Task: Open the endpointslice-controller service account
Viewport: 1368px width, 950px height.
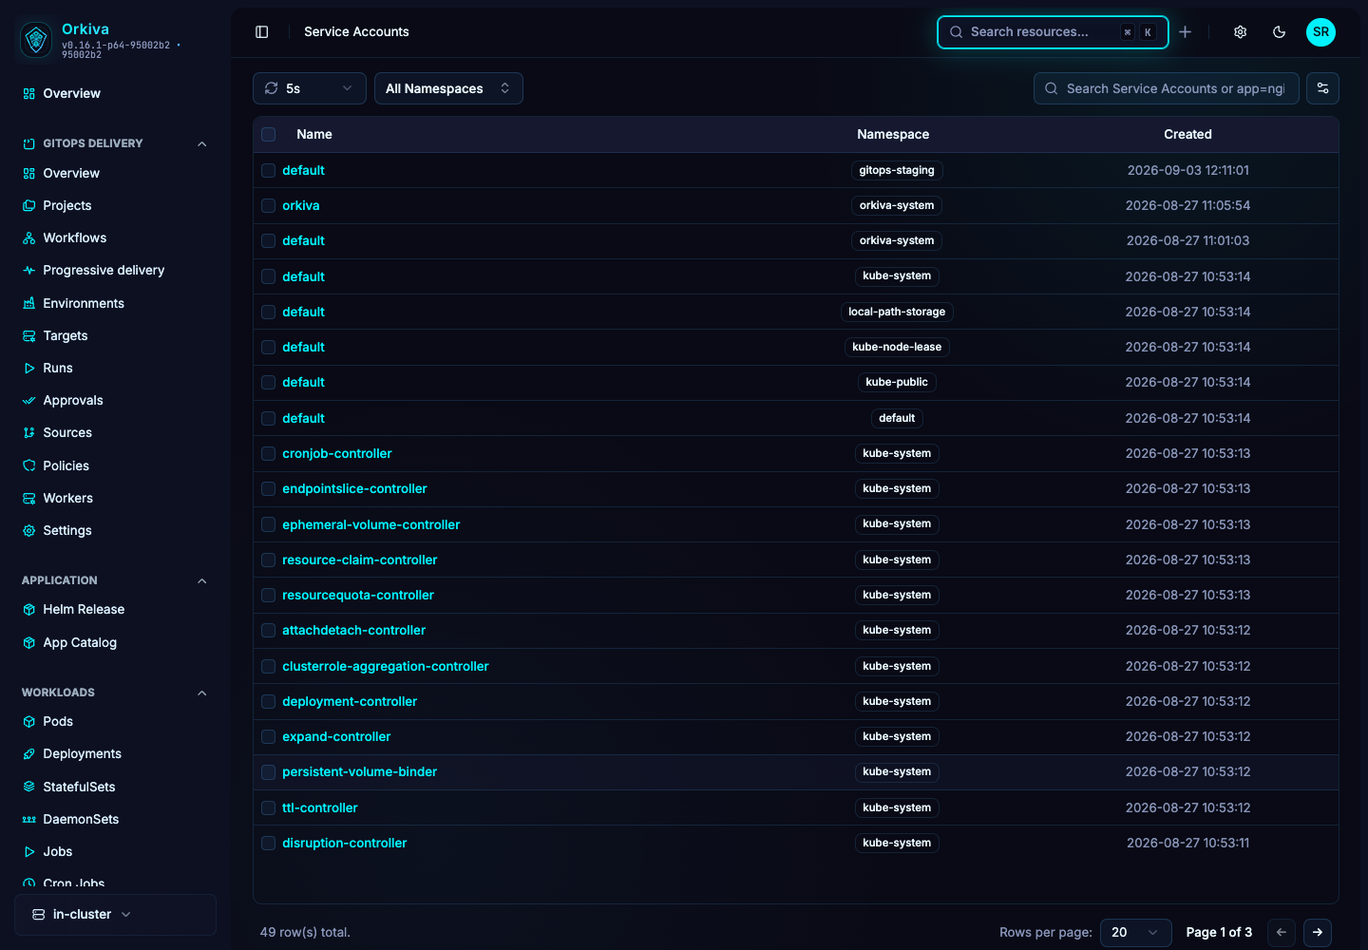Action: [x=354, y=488]
